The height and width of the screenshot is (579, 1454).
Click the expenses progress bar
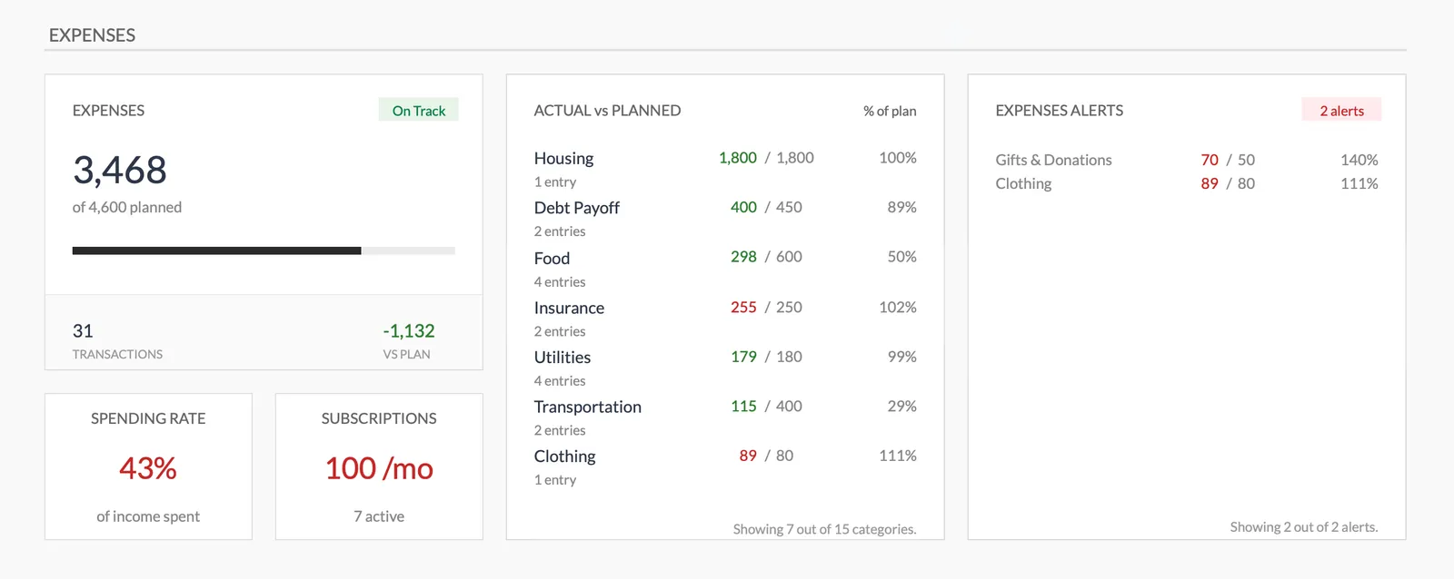pyautogui.click(x=264, y=250)
